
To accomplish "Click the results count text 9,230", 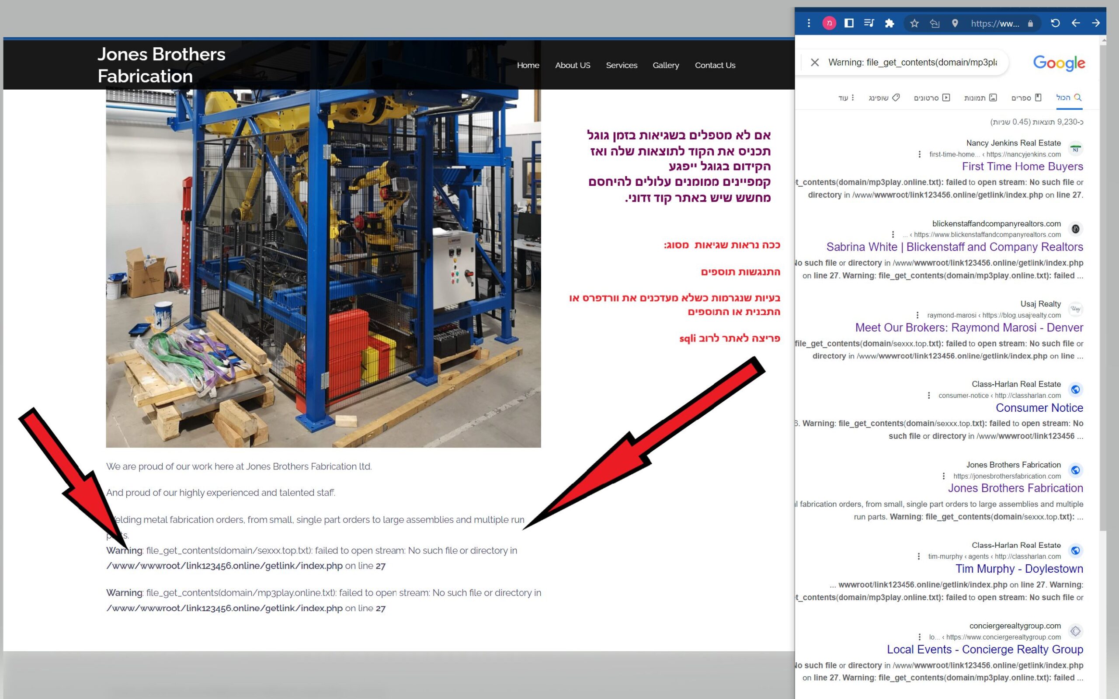I will 1036,122.
